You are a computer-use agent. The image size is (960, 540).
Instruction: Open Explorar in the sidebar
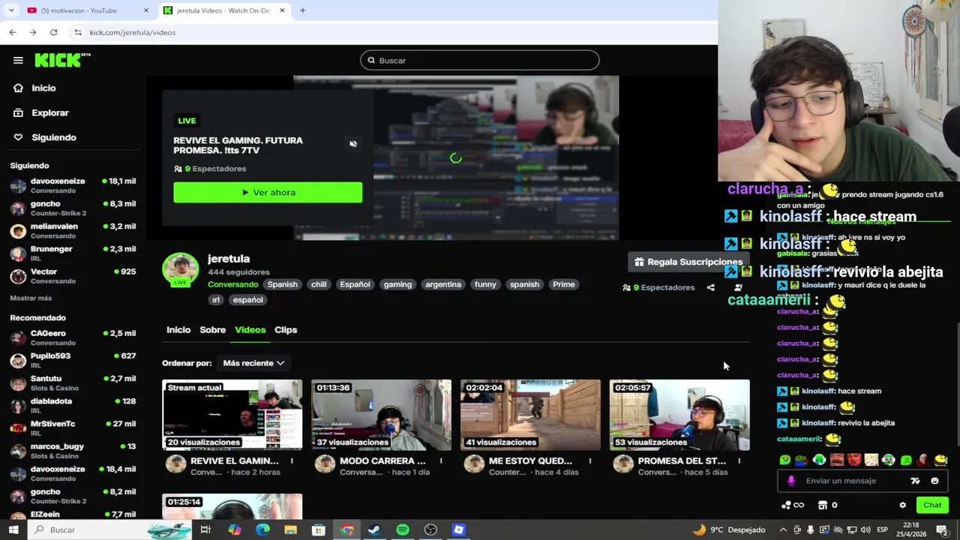click(x=49, y=112)
